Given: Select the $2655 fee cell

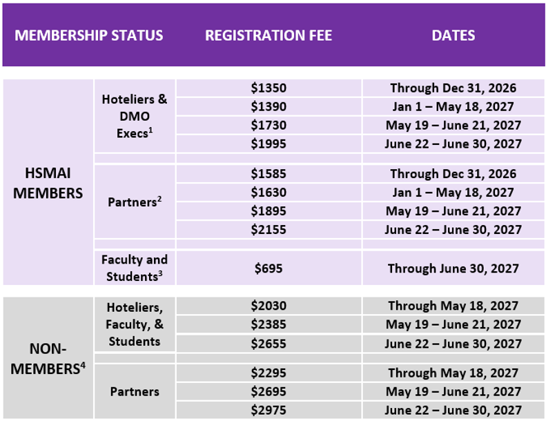Looking at the screenshot, I should [269, 344].
